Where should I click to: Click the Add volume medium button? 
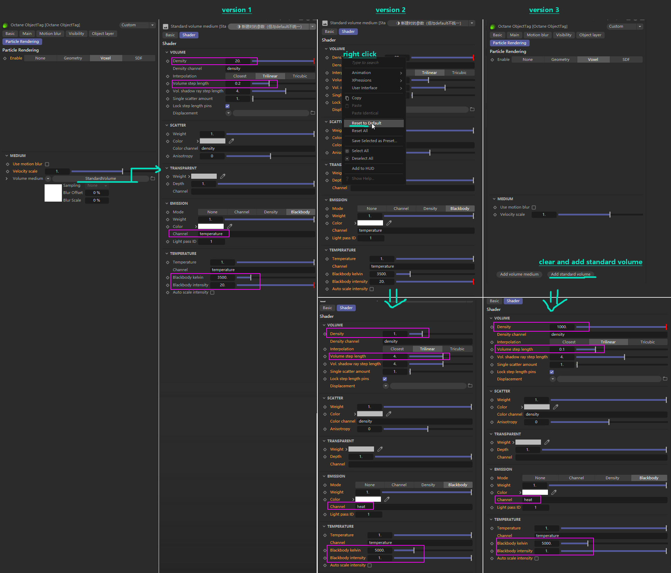pyautogui.click(x=519, y=274)
